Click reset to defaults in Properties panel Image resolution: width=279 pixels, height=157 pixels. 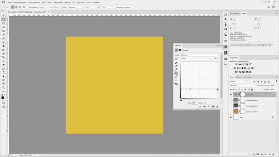208,106
